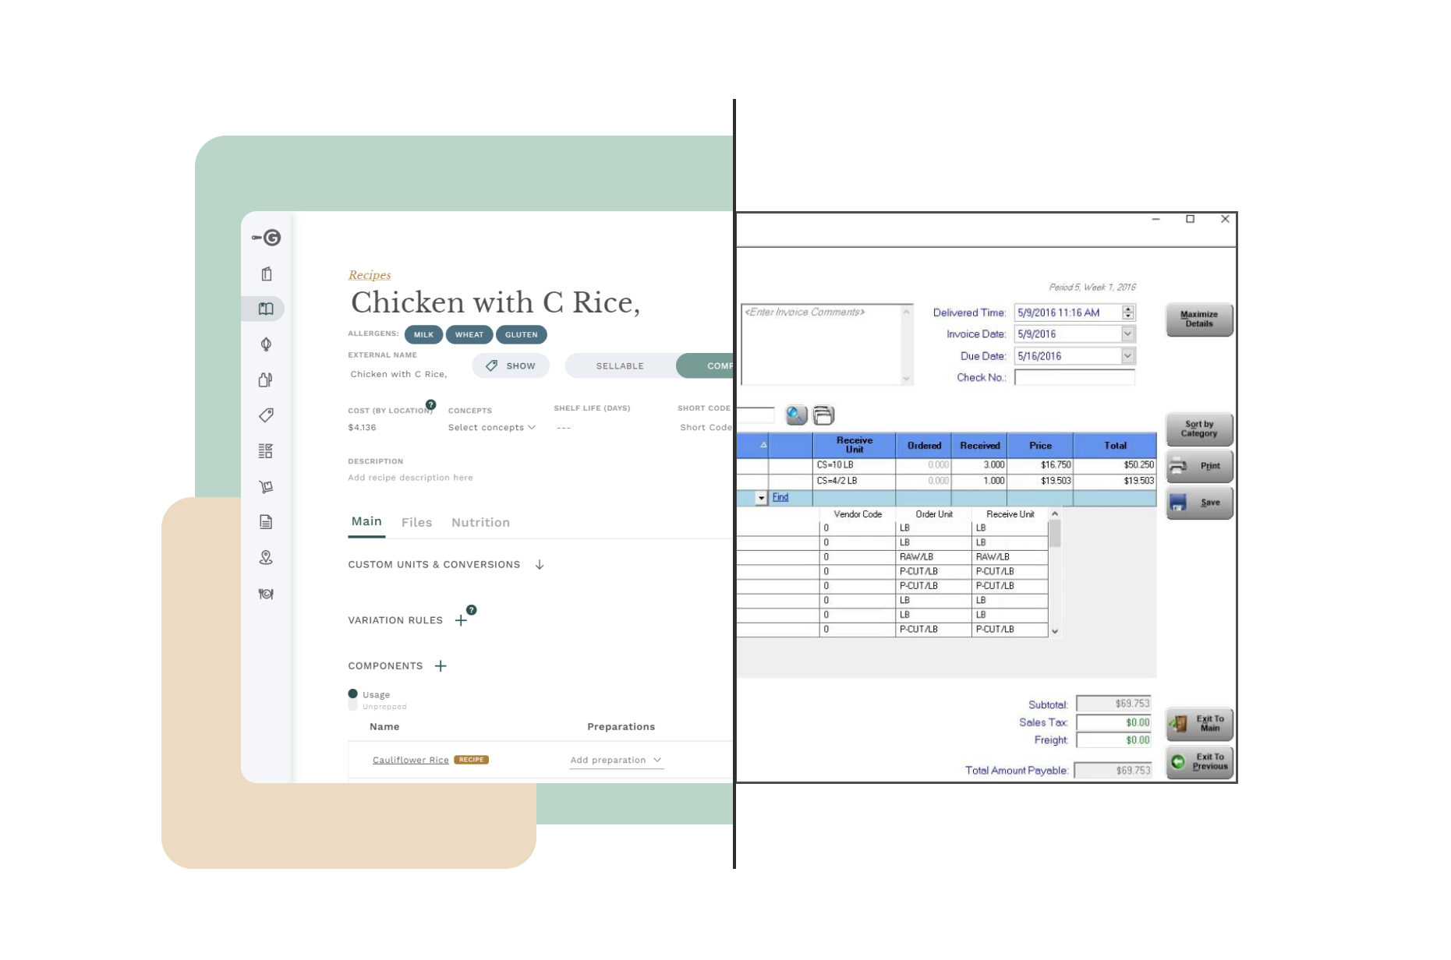Image resolution: width=1451 pixels, height=960 pixels.
Task: Open the ingredients leaf icon in sidebar
Action: [x=266, y=344]
